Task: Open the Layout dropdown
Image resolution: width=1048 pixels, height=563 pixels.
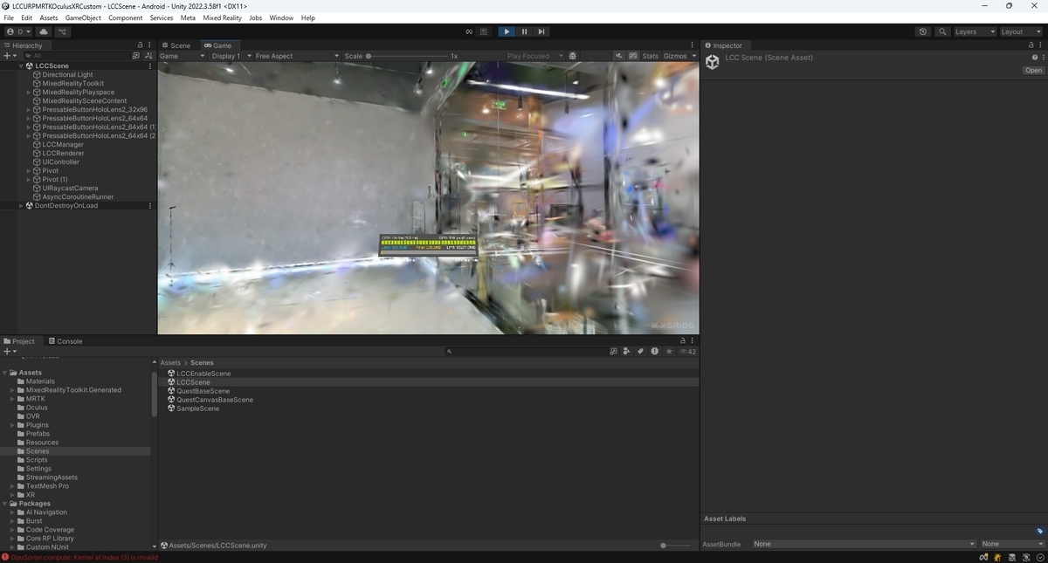Action: (x=1021, y=31)
